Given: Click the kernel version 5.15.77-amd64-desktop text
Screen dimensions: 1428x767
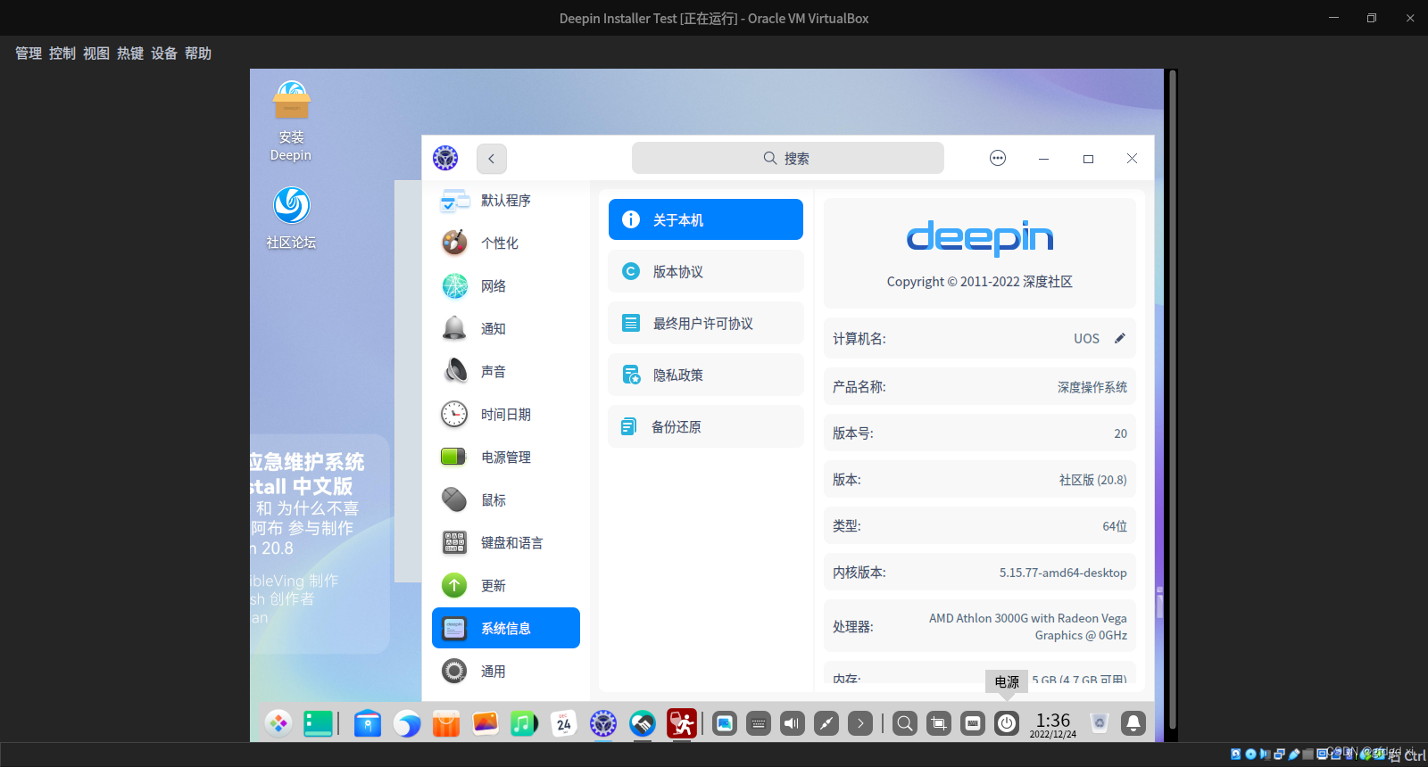Looking at the screenshot, I should pyautogui.click(x=1063, y=573).
